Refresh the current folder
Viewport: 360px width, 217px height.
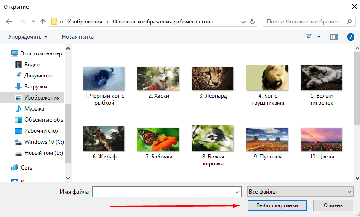tap(253, 22)
